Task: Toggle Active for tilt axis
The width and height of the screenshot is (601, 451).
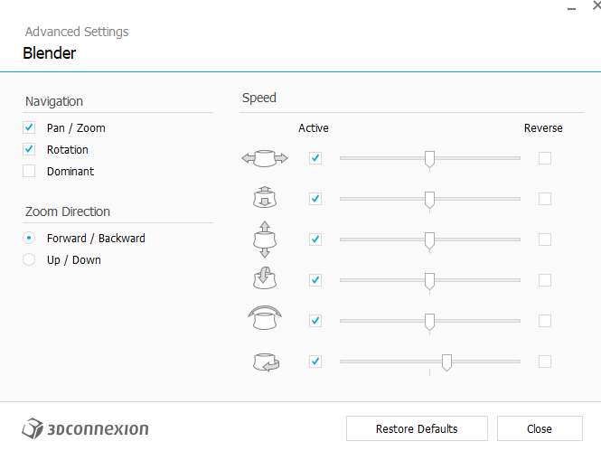Action: 315,280
